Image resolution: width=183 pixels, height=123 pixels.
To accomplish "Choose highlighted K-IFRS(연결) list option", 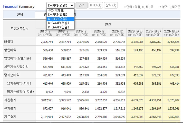I will (60, 19).
